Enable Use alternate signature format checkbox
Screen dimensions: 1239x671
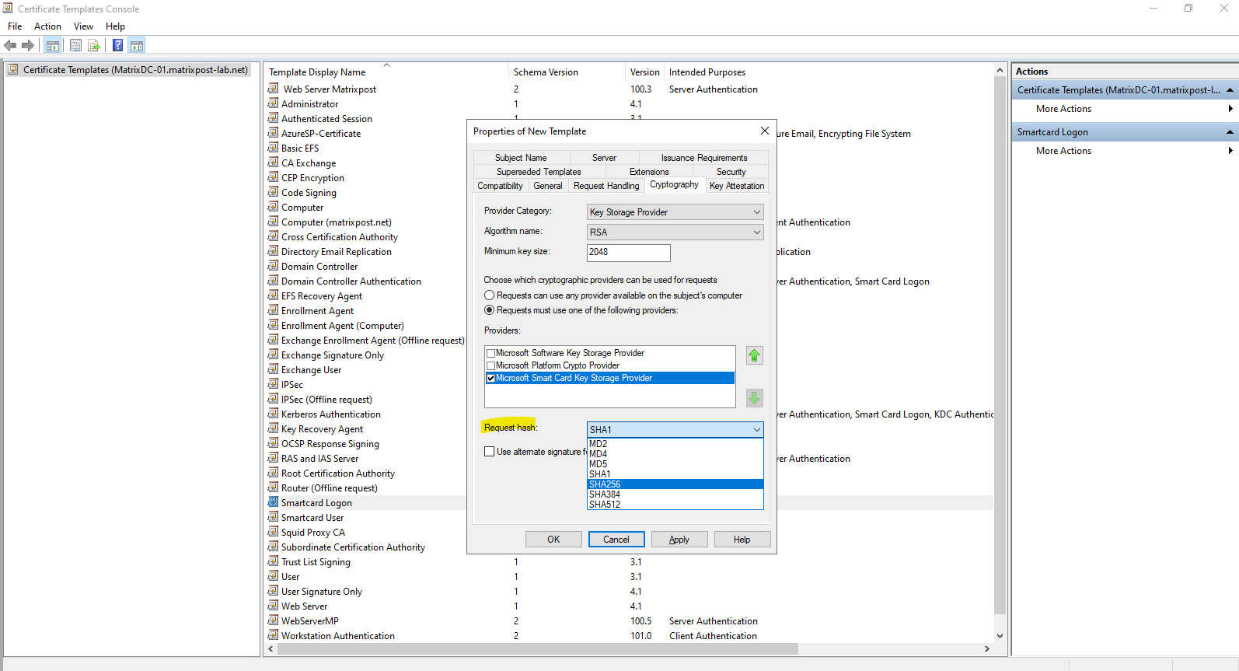pos(490,452)
